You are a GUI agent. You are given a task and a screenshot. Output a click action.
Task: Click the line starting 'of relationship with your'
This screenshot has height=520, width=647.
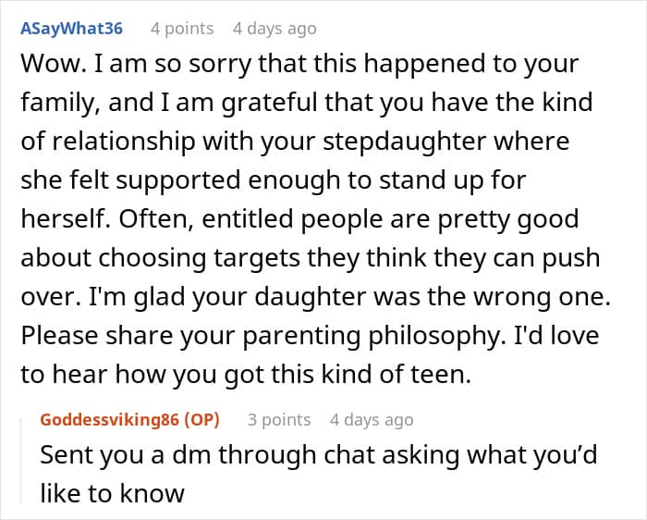(x=295, y=142)
